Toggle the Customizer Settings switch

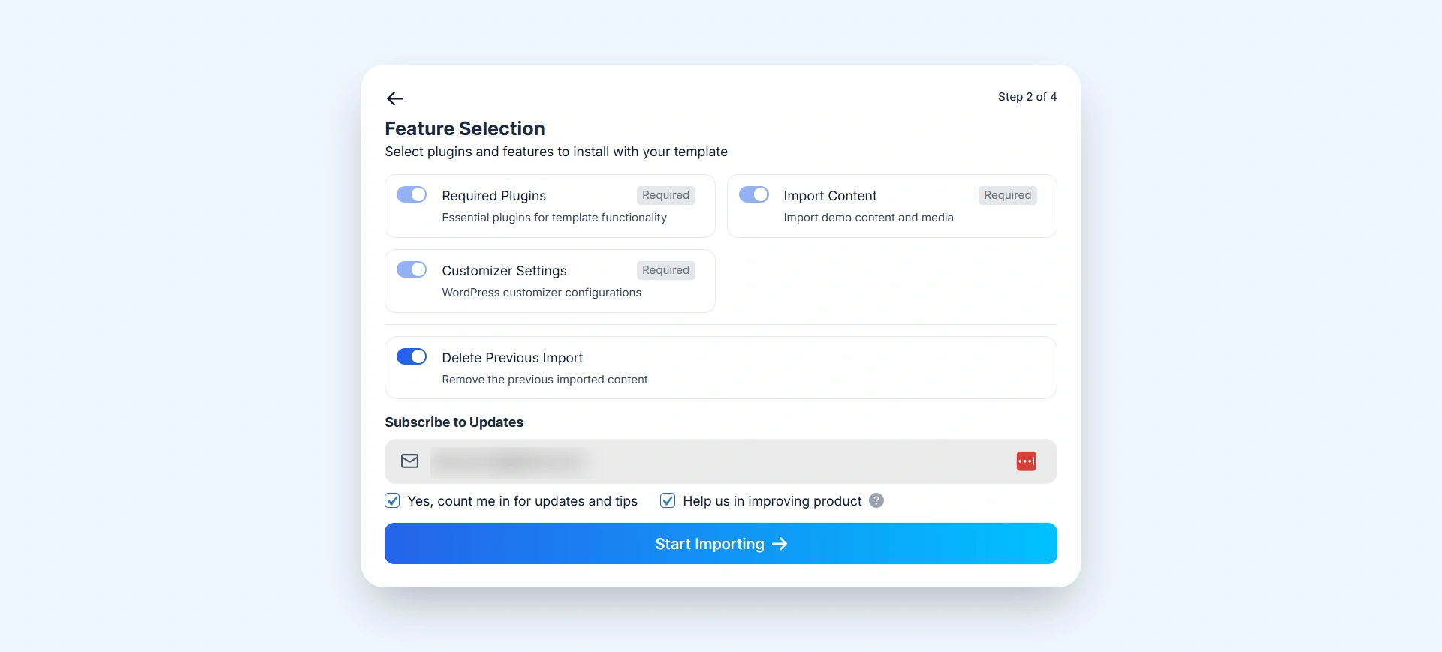[412, 270]
